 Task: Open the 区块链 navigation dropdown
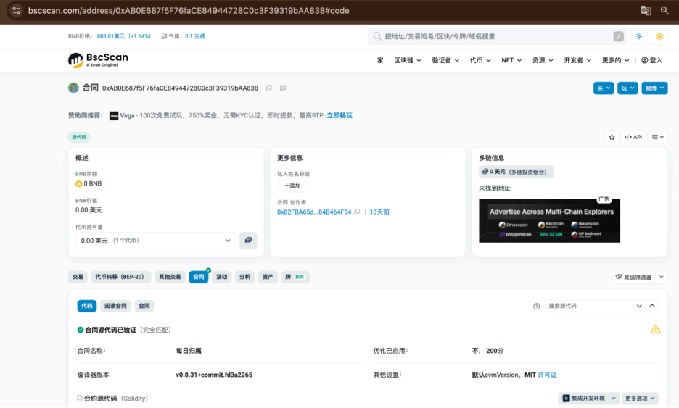tap(408, 60)
